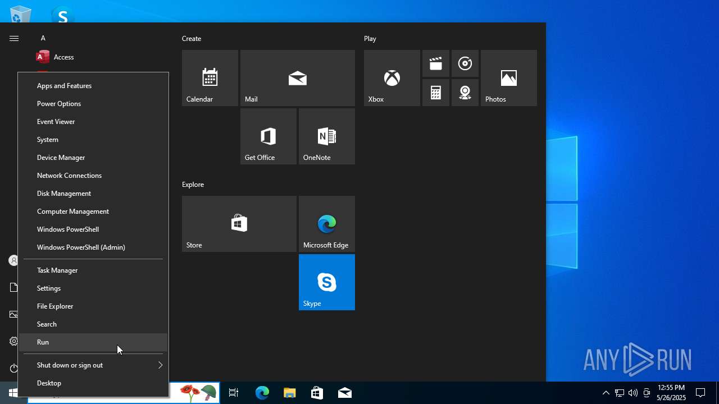Image resolution: width=719 pixels, height=404 pixels.
Task: Click the taskbar clock and date
Action: (x=671, y=393)
